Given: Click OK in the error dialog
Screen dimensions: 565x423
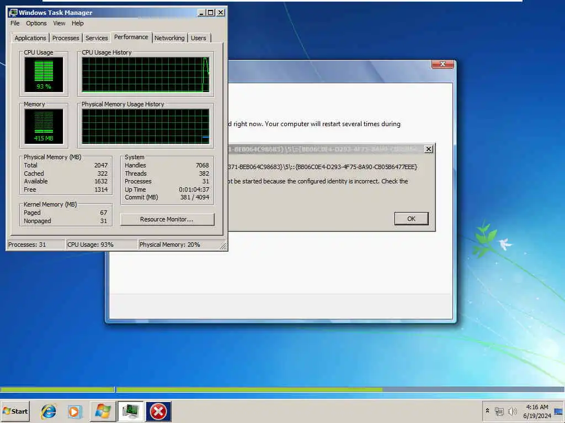Looking at the screenshot, I should click(411, 219).
